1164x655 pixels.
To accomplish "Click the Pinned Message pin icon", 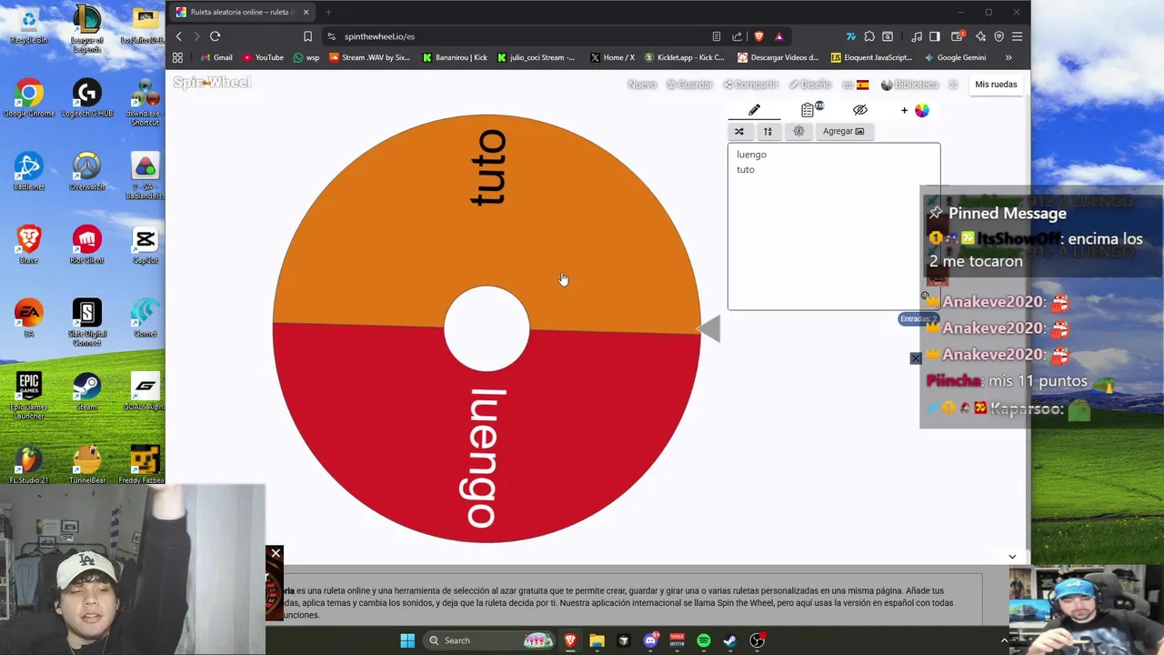I will click(x=936, y=213).
